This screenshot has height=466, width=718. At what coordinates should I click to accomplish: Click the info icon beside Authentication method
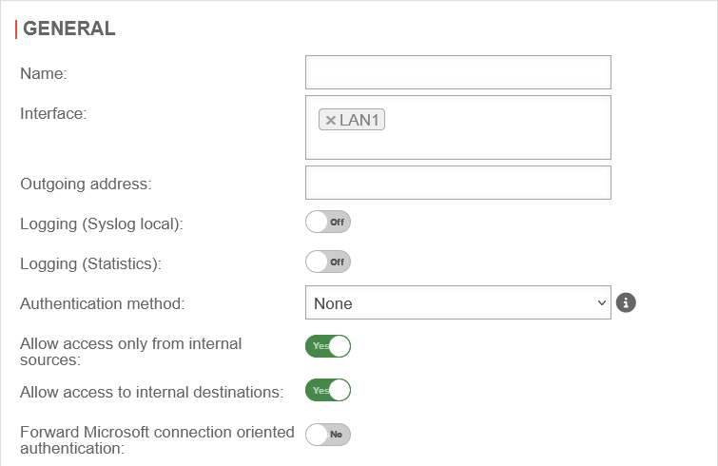625,303
